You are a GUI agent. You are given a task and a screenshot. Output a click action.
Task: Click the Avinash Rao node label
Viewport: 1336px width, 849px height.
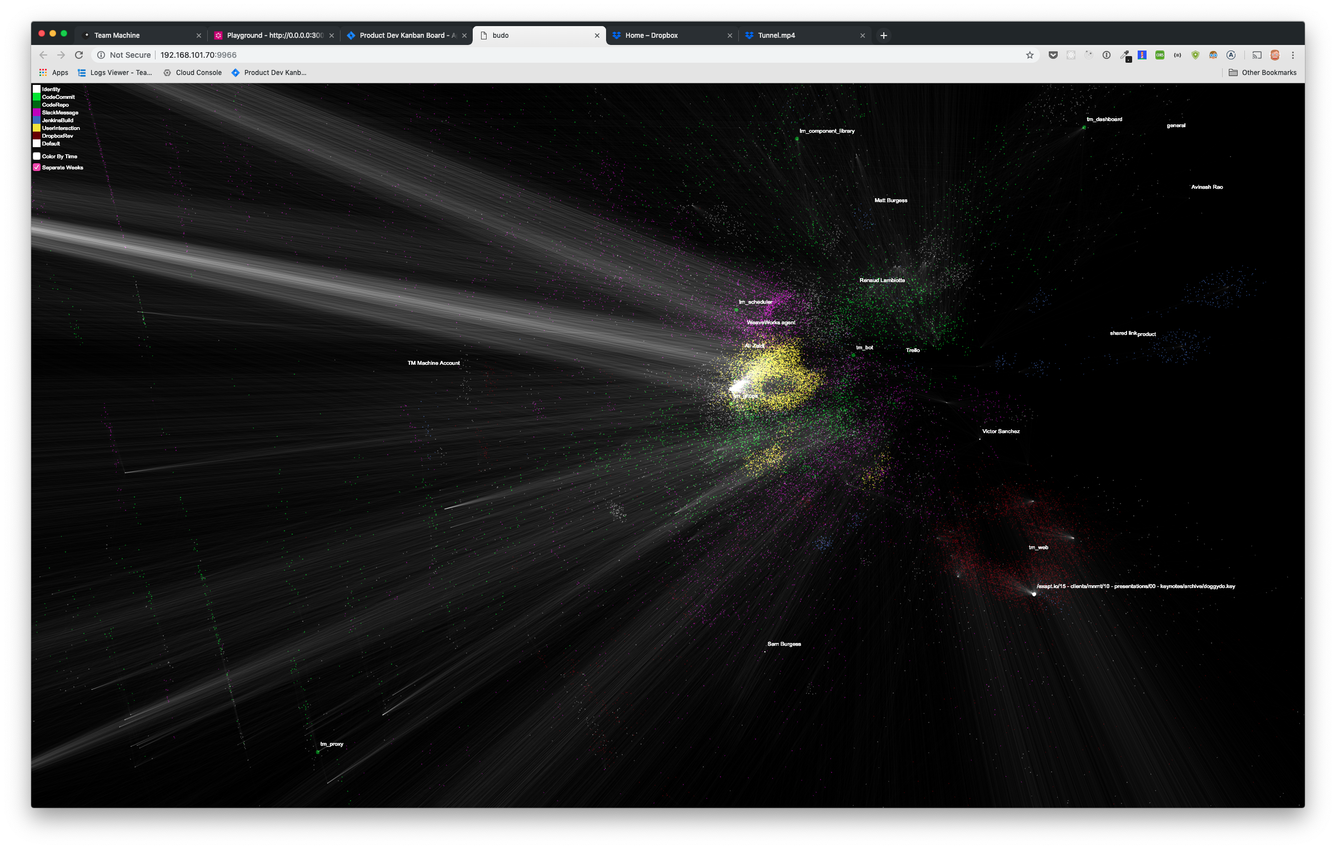coord(1207,187)
